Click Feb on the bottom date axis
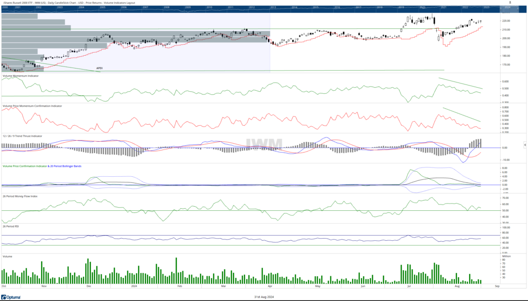This screenshot has width=528, height=301. click(179, 285)
